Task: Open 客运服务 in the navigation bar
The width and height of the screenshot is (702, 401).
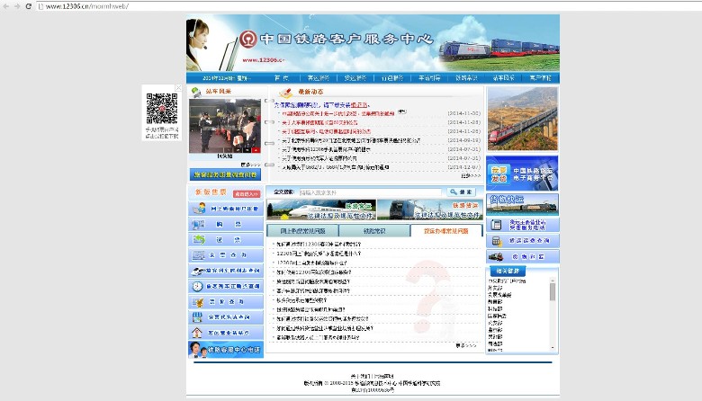Action: tap(319, 78)
